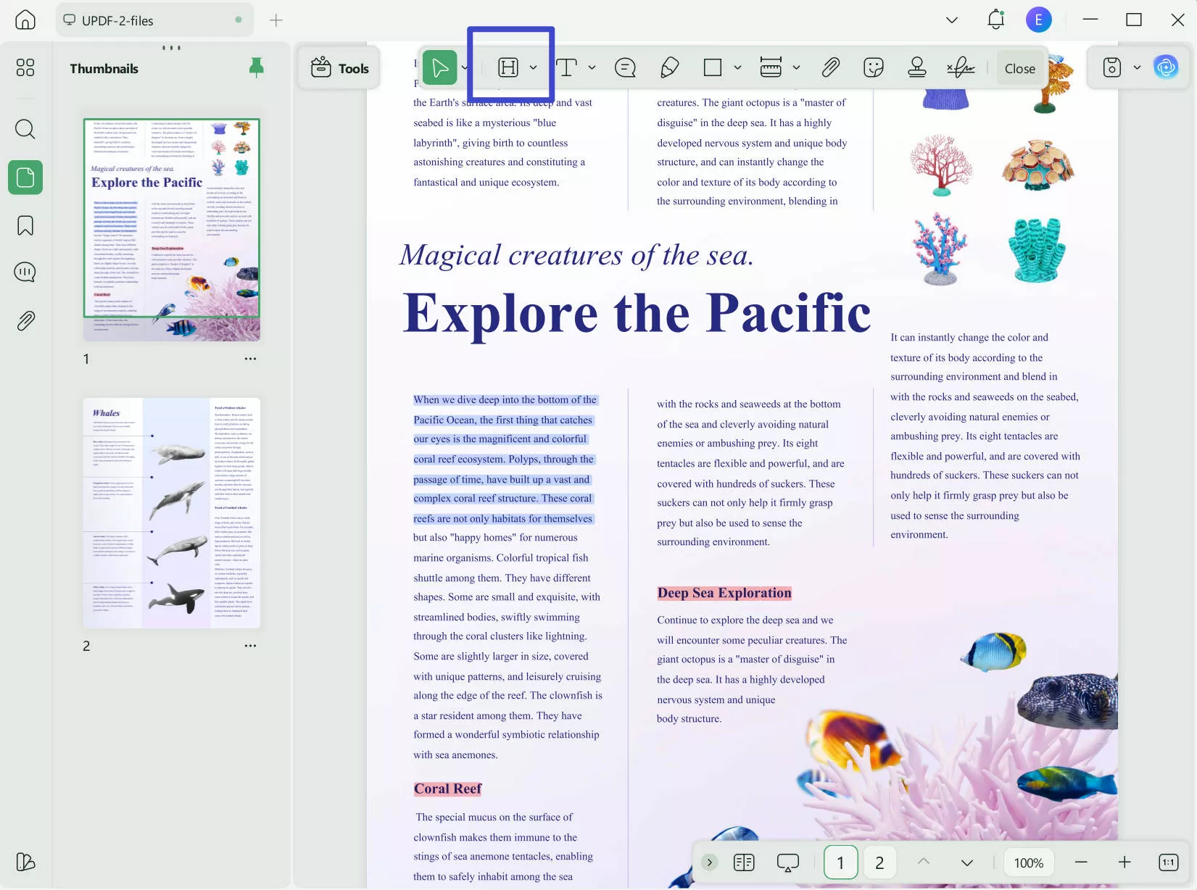
Task: Expand the shape tool options dropdown
Action: pyautogui.click(x=737, y=67)
